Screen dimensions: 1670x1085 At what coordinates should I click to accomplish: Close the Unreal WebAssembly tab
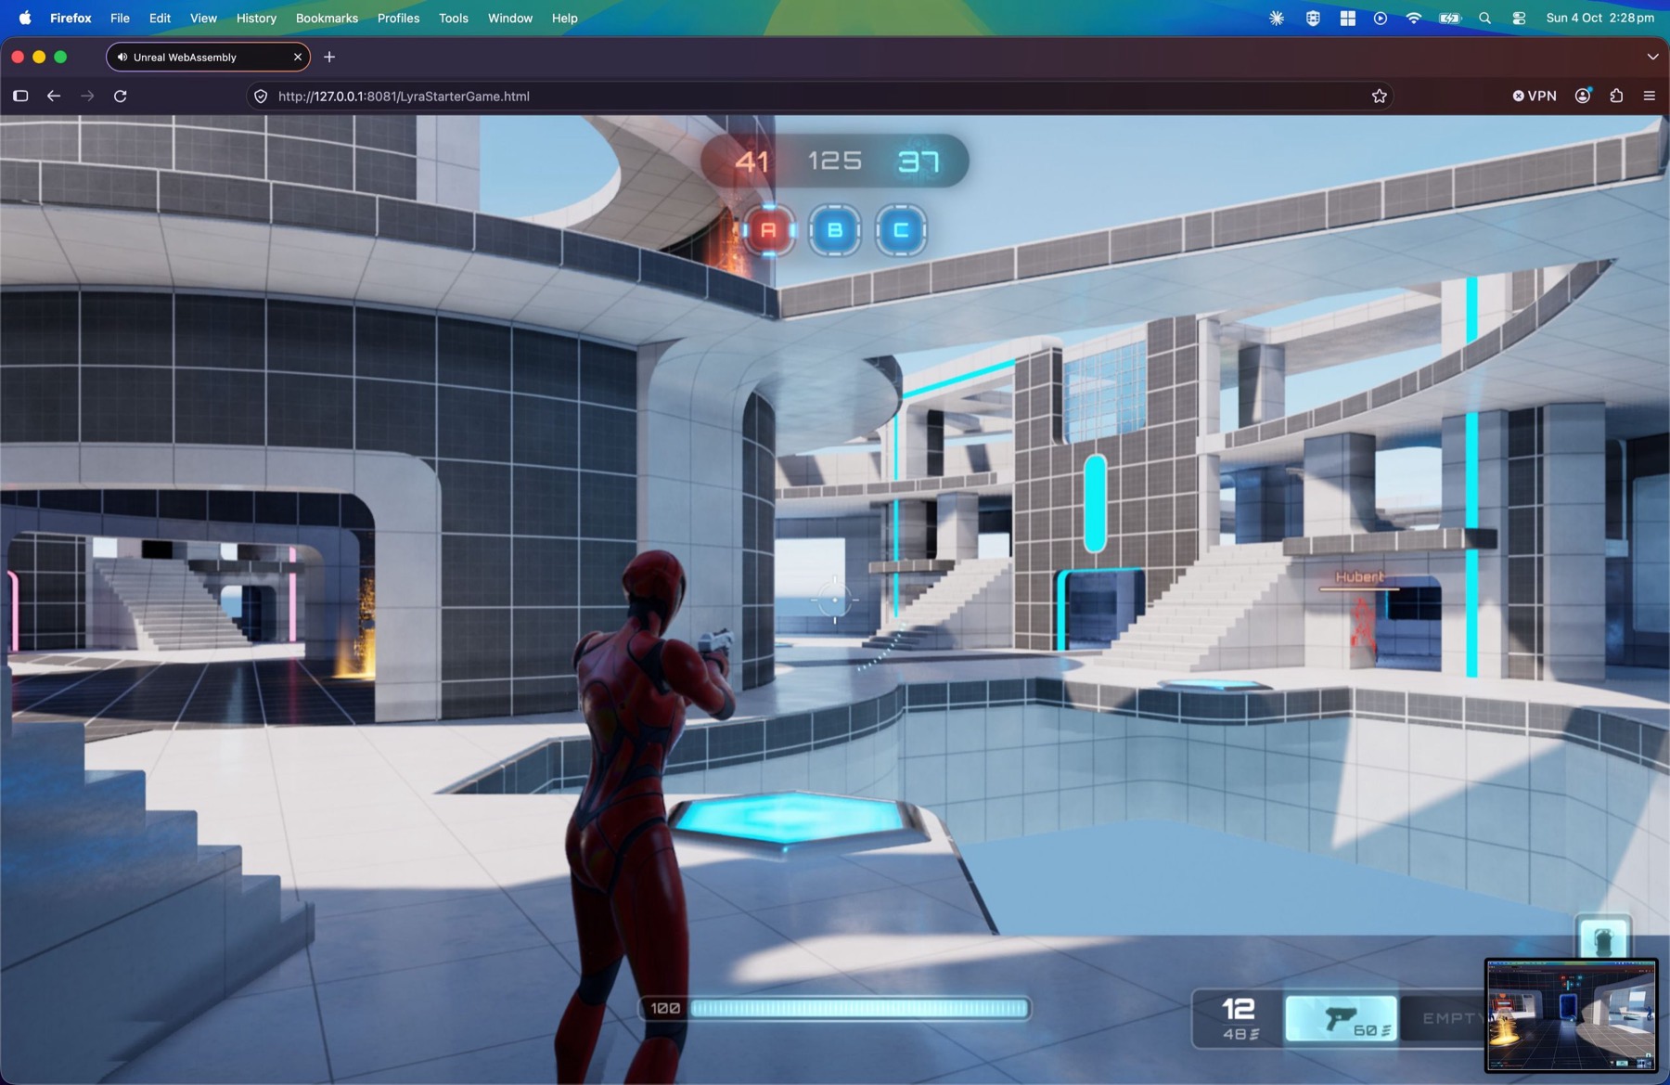point(297,57)
